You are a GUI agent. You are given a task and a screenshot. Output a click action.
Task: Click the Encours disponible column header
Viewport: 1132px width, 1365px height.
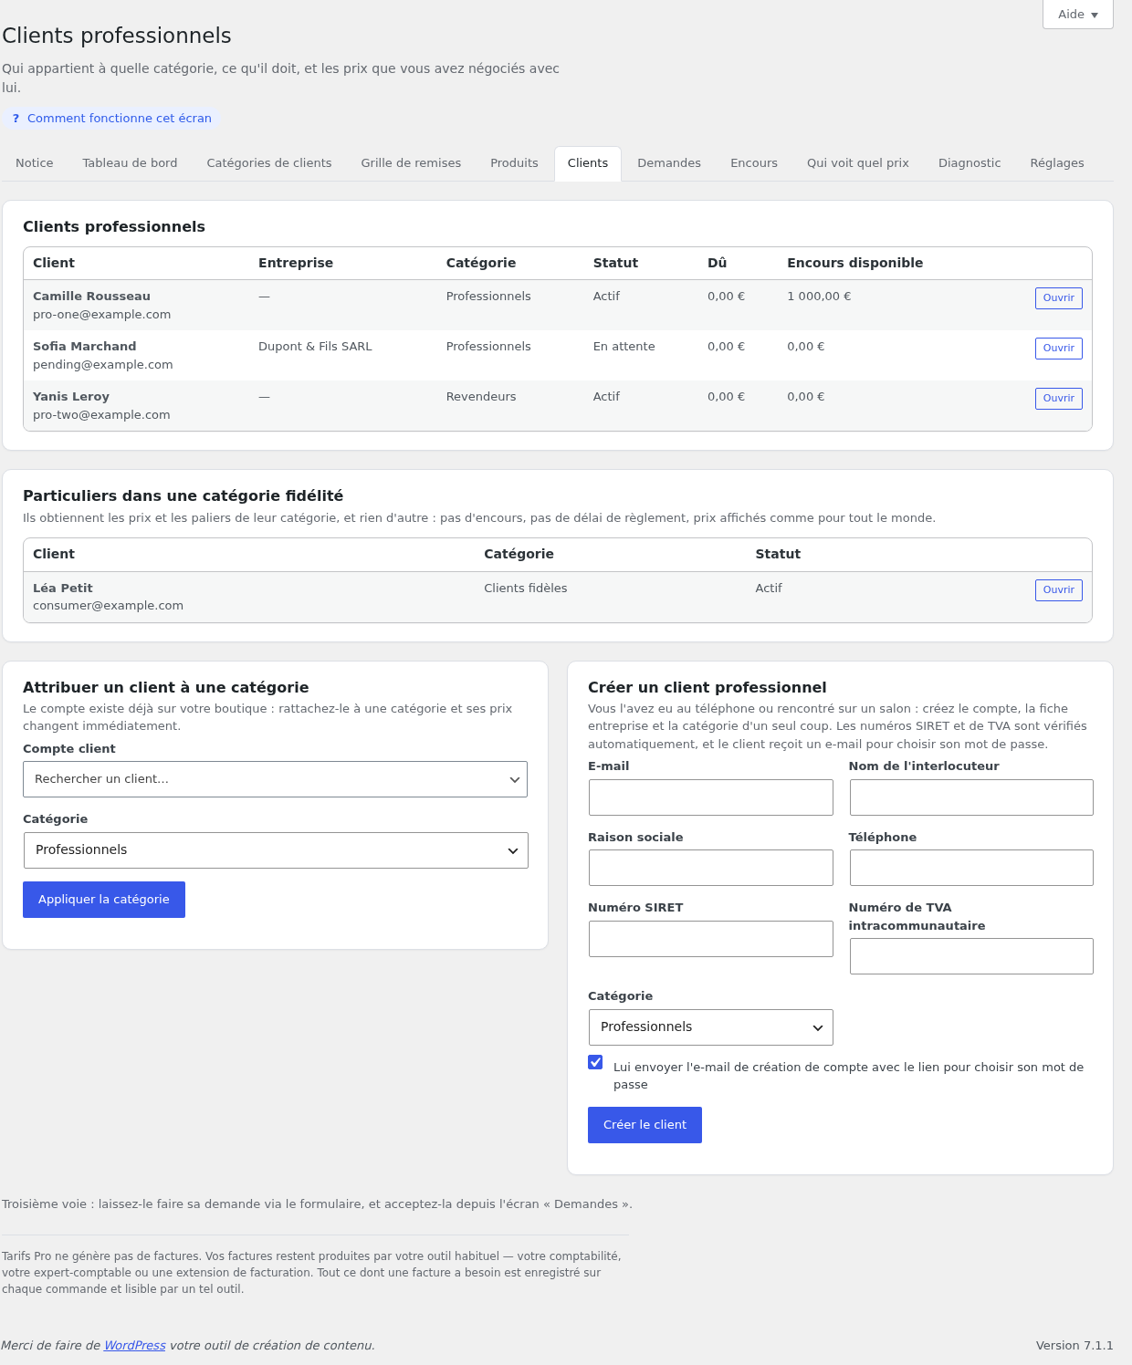click(x=854, y=263)
